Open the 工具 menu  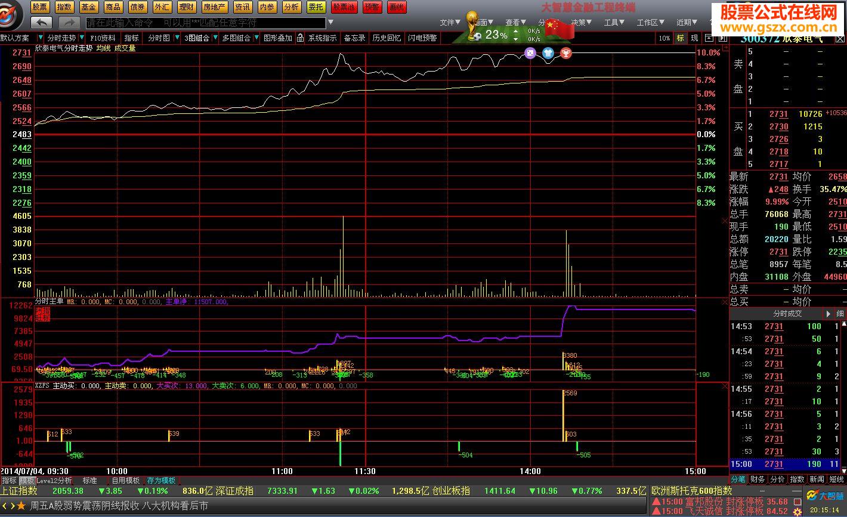[614, 23]
